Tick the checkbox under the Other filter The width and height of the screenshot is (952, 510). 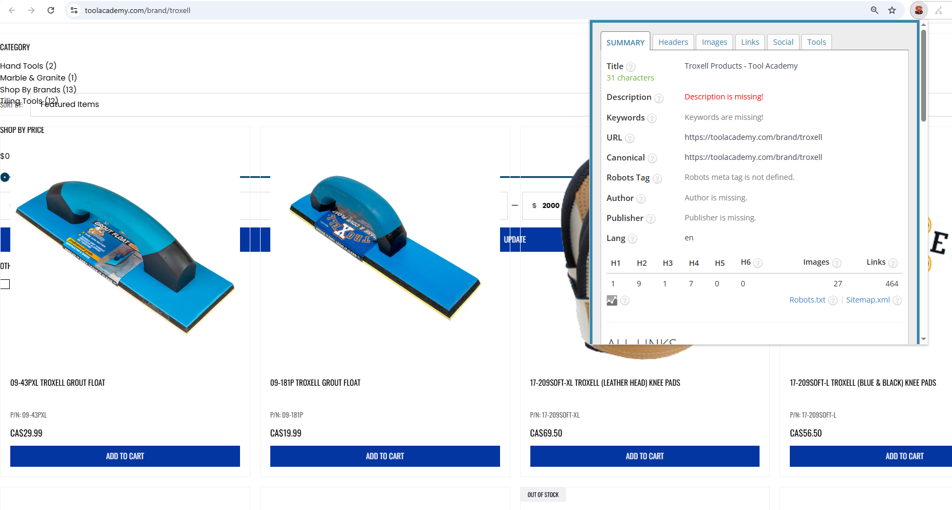pyautogui.click(x=5, y=284)
